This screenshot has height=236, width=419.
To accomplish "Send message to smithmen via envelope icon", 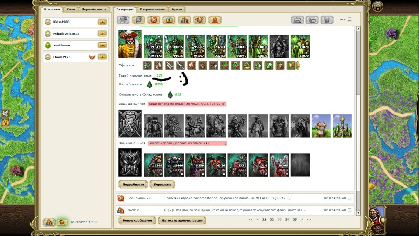I will [102, 45].
